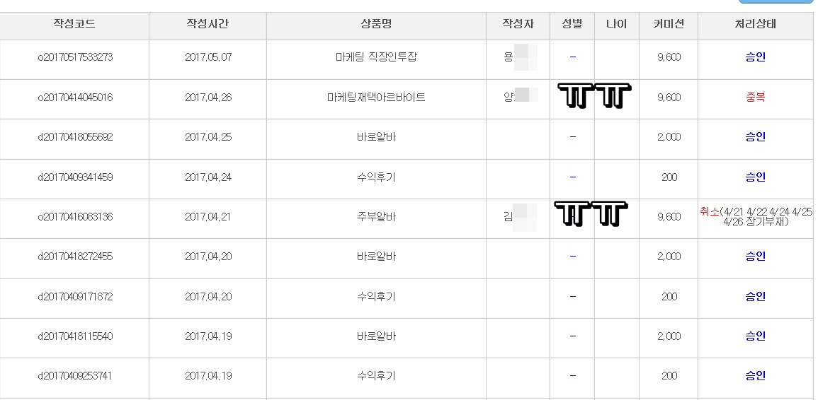Click 승인 link in the 2017.04.24 수익후기 row

755,177
